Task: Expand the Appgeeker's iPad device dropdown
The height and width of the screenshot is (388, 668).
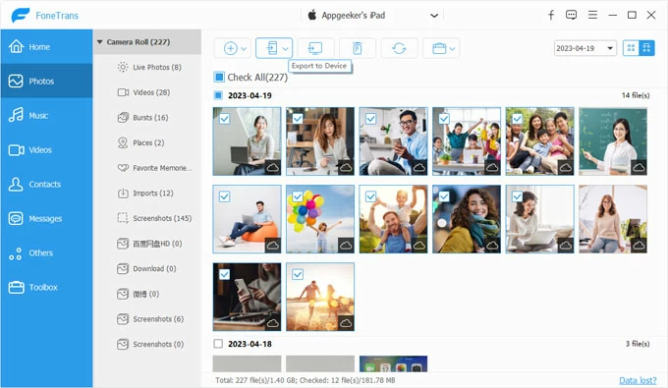Action: (433, 16)
